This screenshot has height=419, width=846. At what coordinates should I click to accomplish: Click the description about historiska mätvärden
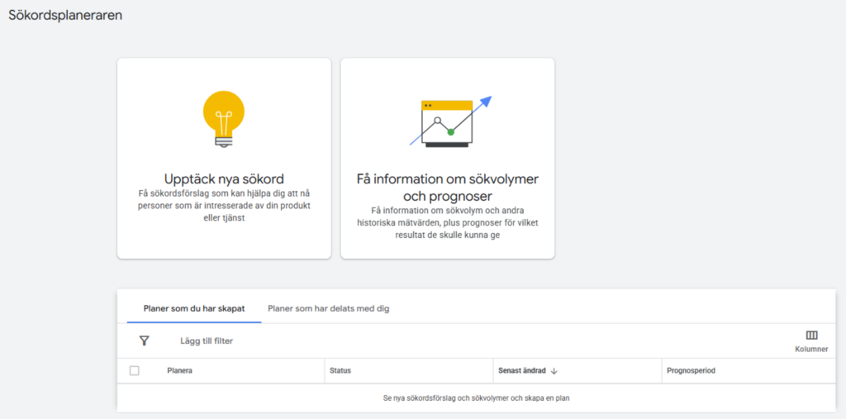coord(447,222)
